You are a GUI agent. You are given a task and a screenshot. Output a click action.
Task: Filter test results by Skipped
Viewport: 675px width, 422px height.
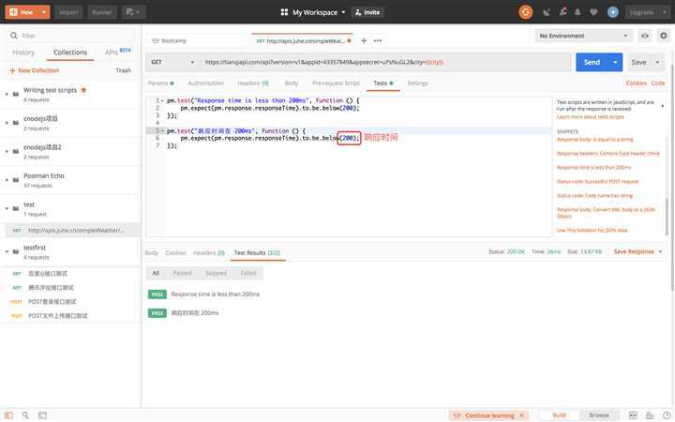pos(216,273)
